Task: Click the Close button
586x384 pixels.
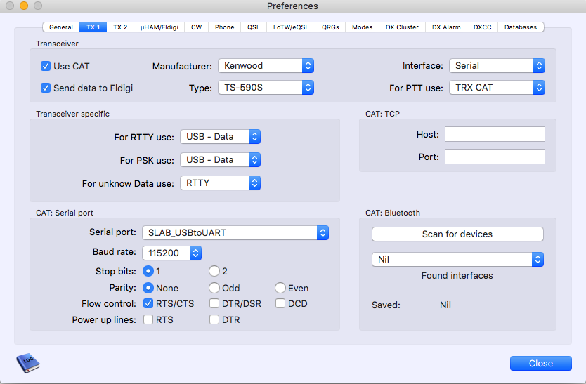Action: point(541,363)
